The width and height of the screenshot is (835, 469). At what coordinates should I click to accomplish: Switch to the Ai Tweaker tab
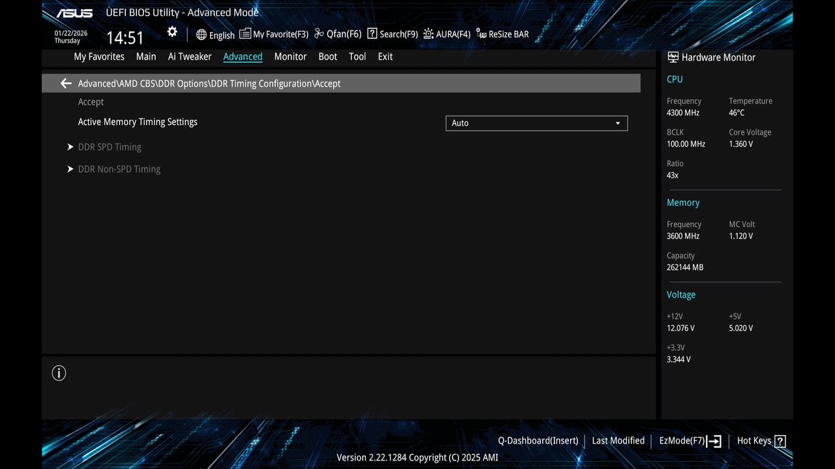(x=189, y=57)
